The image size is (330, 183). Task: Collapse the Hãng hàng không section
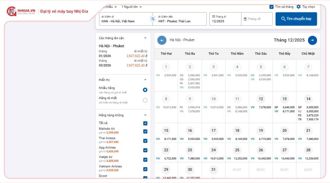145,115
